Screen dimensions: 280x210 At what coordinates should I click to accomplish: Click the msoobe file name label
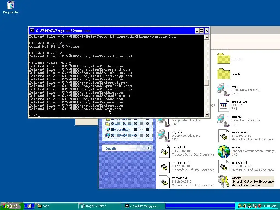click(x=237, y=178)
